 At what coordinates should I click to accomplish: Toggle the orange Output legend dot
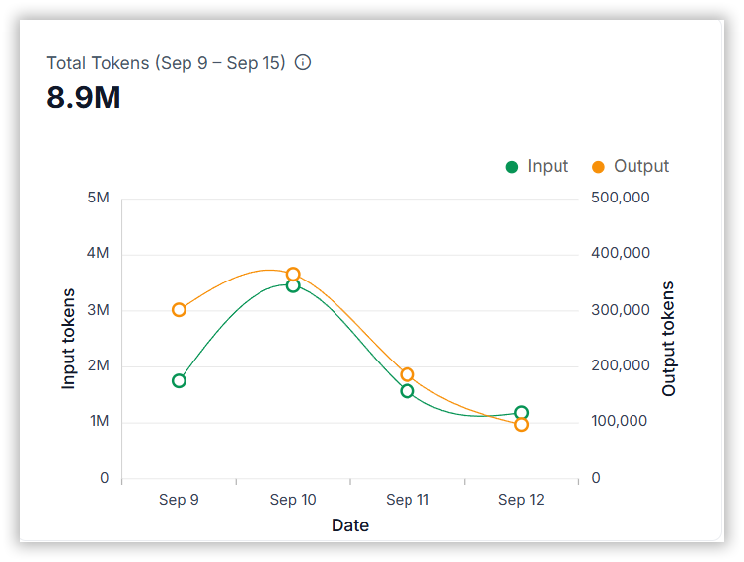click(x=598, y=167)
